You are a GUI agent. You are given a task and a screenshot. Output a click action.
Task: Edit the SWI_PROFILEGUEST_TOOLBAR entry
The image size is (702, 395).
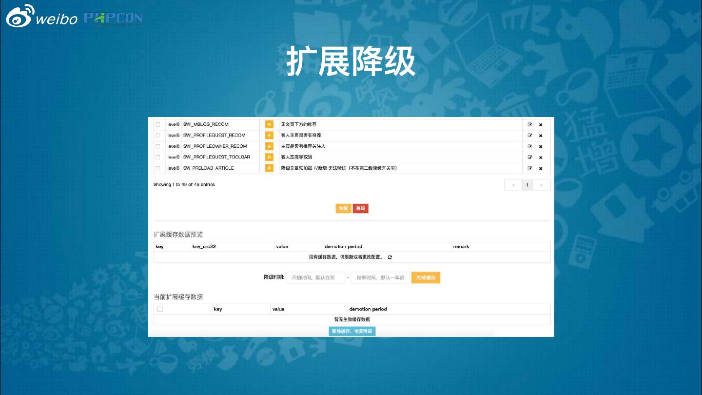click(530, 157)
